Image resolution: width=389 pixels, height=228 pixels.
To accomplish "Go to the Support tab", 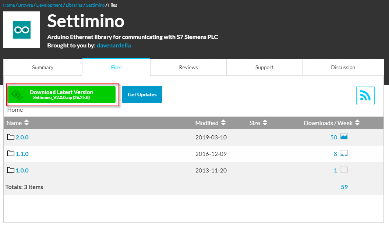I will [x=264, y=67].
